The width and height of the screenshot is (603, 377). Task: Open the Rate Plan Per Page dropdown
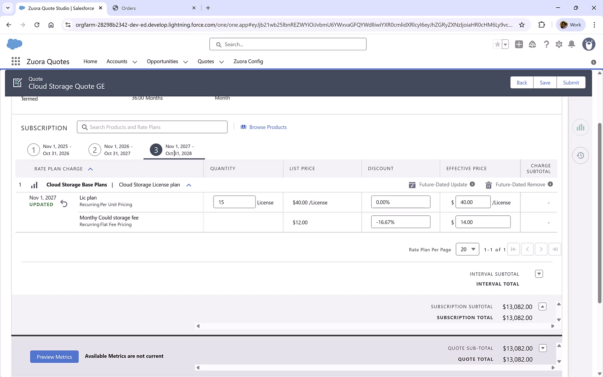[x=467, y=249]
